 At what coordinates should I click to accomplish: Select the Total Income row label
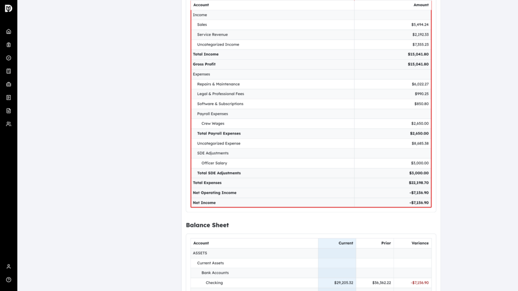point(205,55)
